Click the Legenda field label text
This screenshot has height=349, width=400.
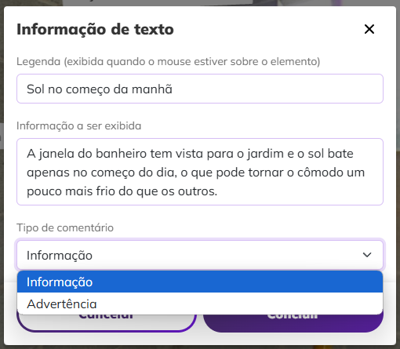168,62
